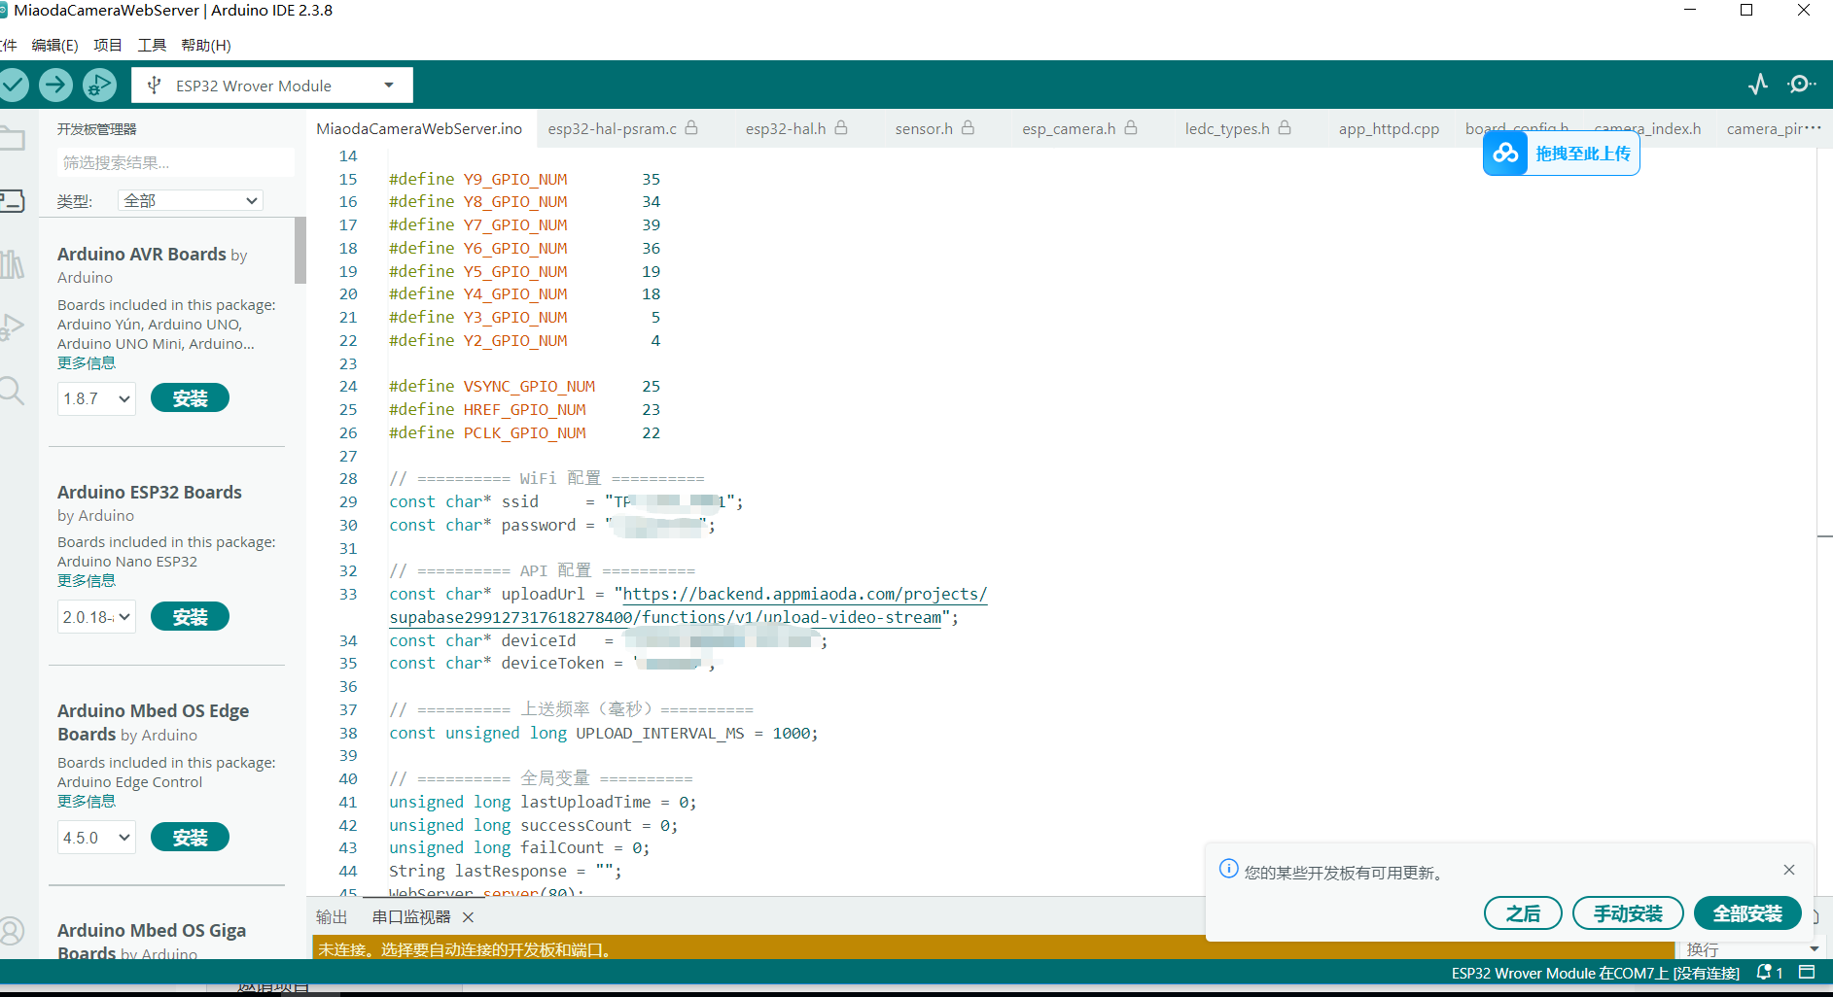Open the Serial Plotter icon

[1757, 85]
